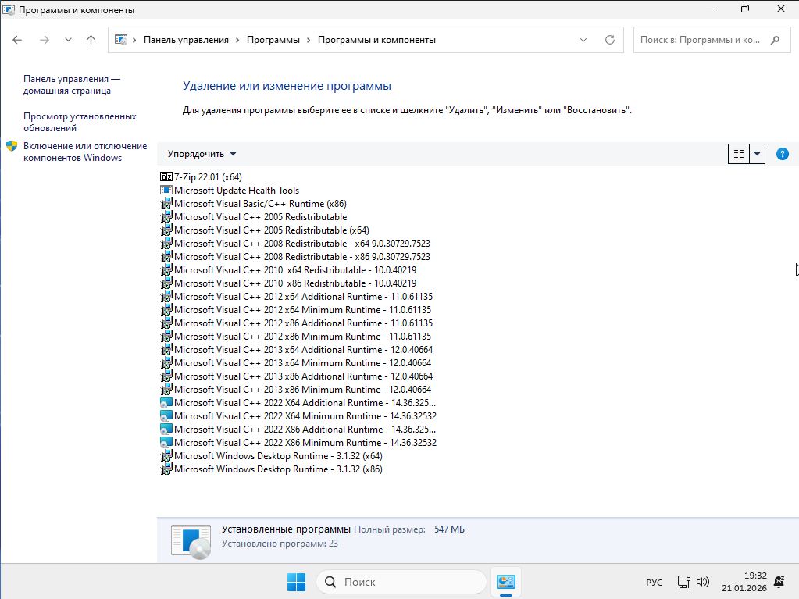Open the Windows Start button
The image size is (799, 599).
(296, 582)
